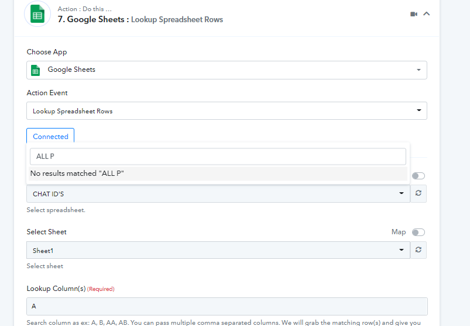Click the 'Select sheet' helper text

coord(45,266)
